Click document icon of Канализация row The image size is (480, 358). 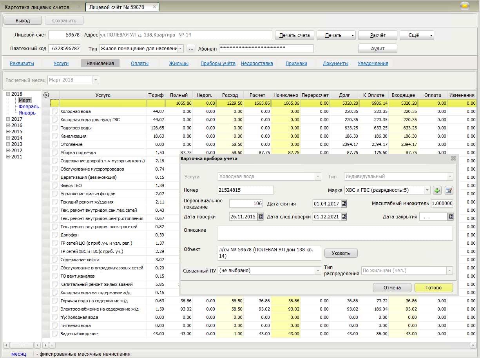coord(55,136)
